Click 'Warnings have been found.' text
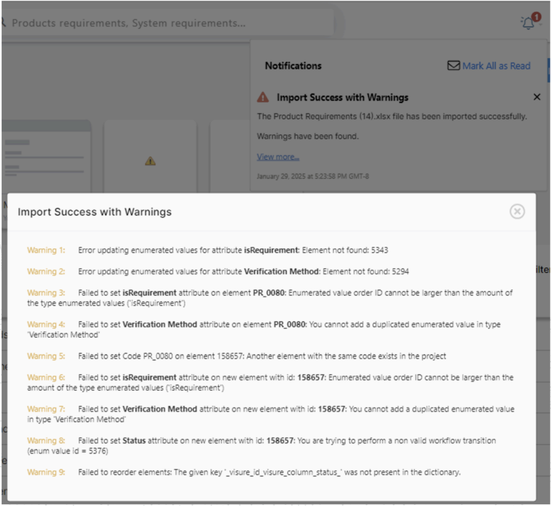Viewport: 551px width, 506px height. (308, 136)
